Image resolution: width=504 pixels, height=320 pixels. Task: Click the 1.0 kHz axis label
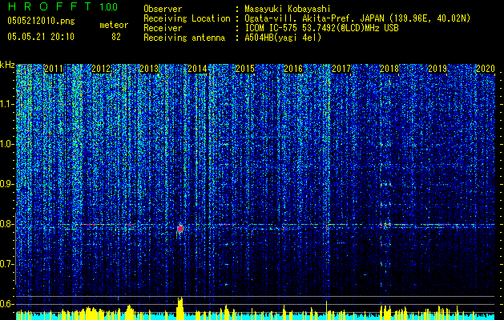[7, 144]
